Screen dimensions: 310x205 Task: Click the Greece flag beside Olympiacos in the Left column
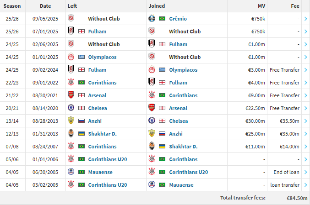pyautogui.click(x=81, y=57)
